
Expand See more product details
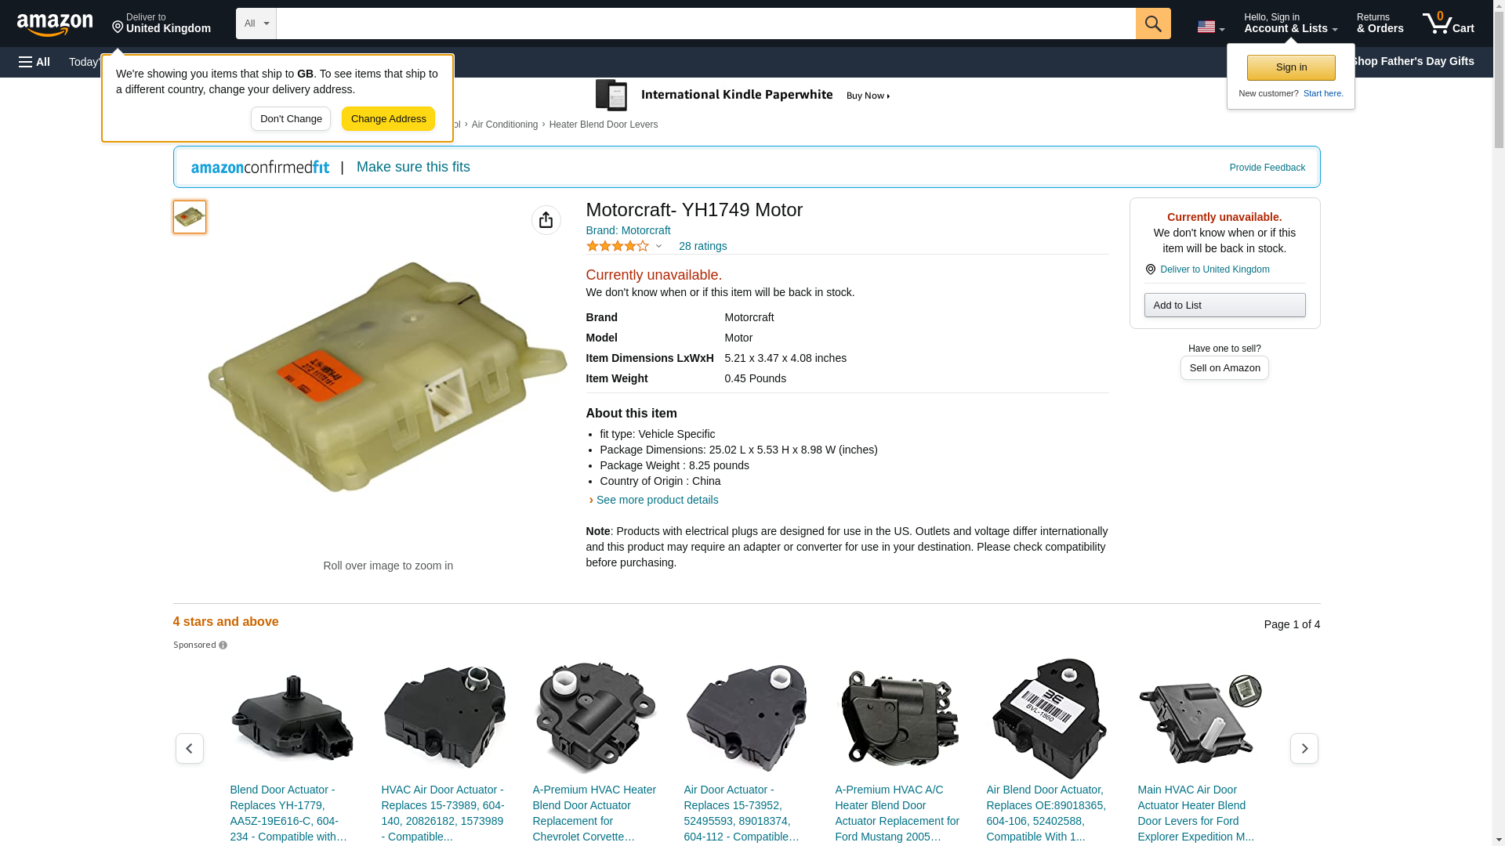[656, 500]
